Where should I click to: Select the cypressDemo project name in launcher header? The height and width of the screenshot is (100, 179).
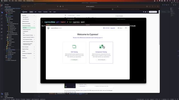(x=55, y=28)
